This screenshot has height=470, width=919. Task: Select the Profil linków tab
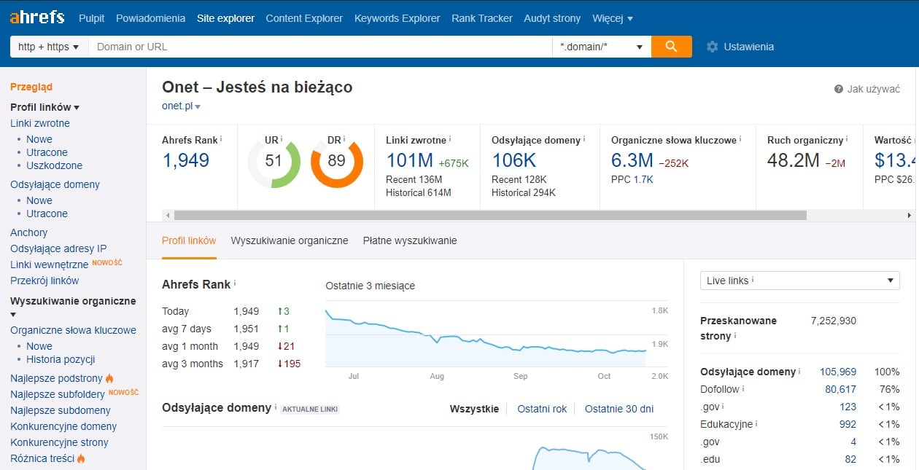pos(189,240)
